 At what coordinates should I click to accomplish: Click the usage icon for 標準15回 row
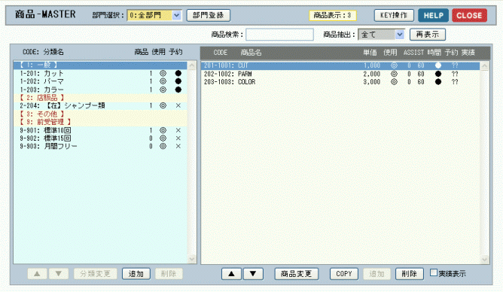[163, 138]
